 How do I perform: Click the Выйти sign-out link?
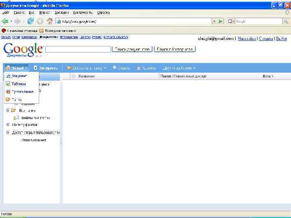coord(281,39)
